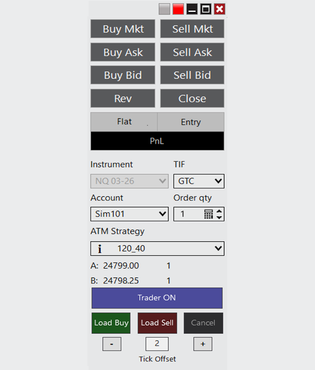Click the red square icon in title bar
315x370 pixels.
click(x=178, y=9)
